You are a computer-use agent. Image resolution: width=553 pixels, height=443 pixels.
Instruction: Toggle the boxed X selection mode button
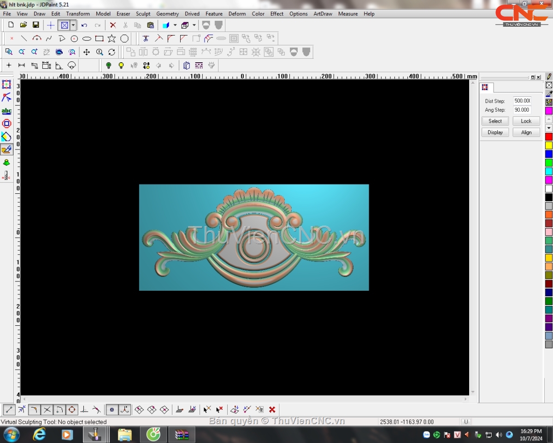click(x=64, y=25)
